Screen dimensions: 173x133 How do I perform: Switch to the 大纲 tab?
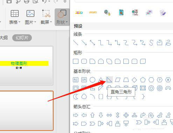pos(4,38)
